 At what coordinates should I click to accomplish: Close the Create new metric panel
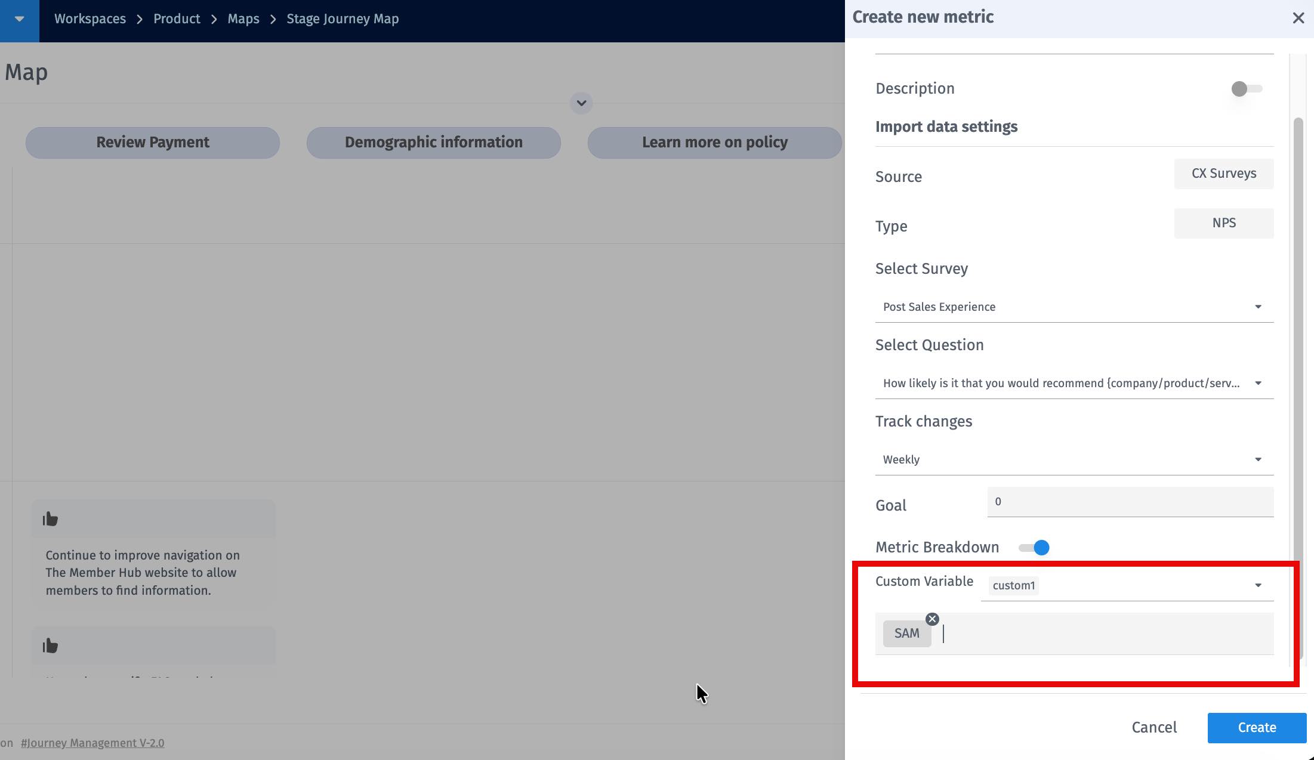1298,17
